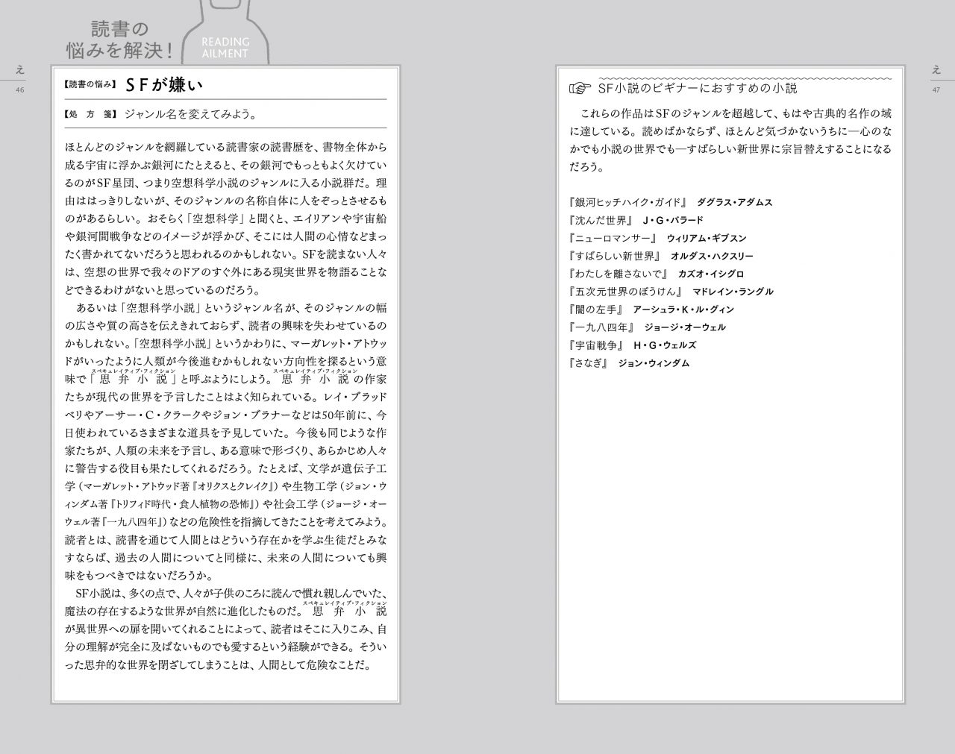
Task: Click the 【処方箋】 label
Action: coord(91,114)
